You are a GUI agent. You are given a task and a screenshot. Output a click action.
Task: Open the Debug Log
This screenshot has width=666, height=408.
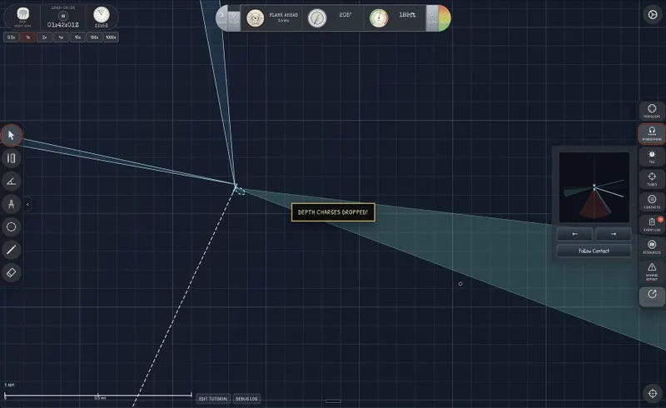(246, 399)
